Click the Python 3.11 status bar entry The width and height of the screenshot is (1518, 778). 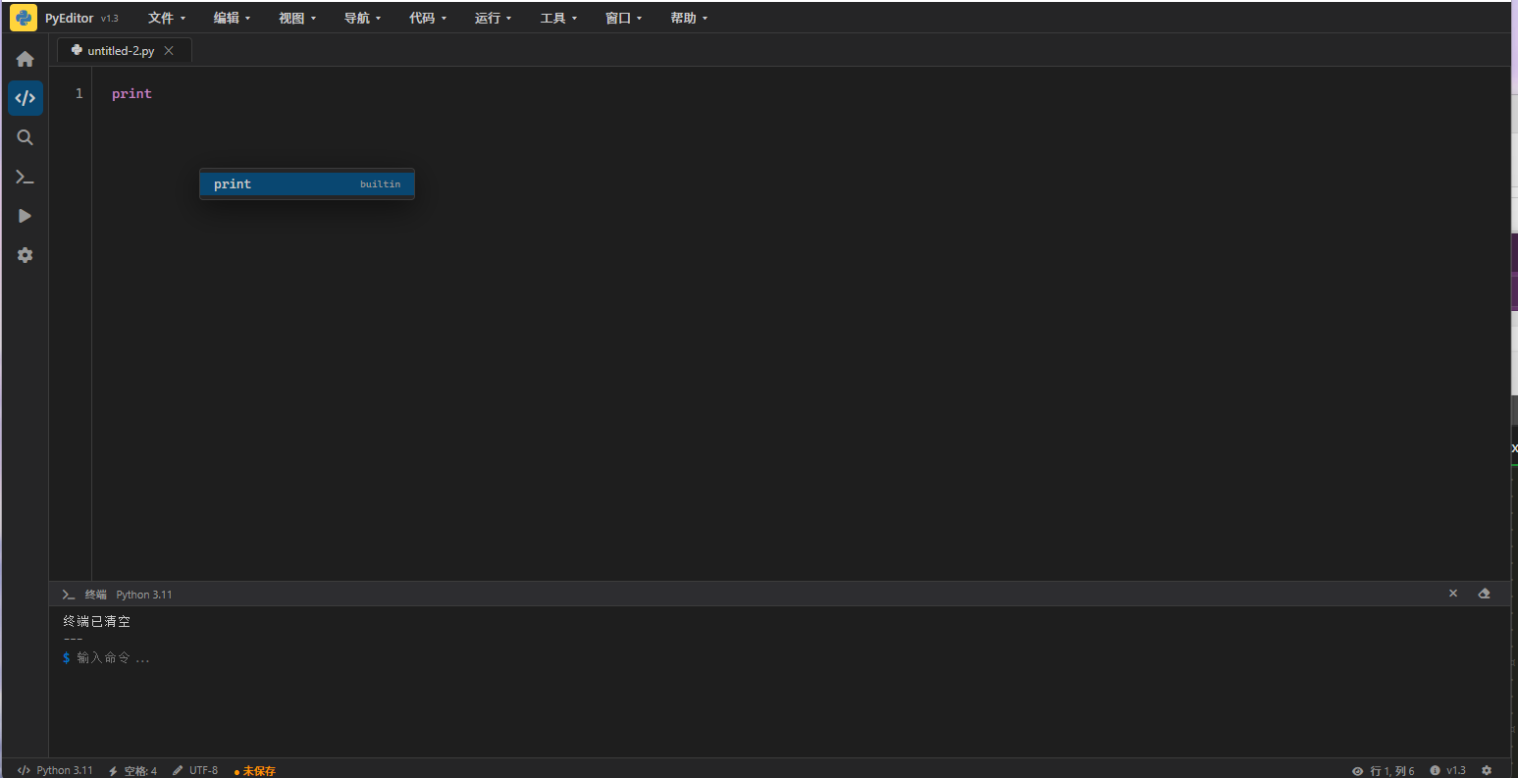tap(55, 770)
